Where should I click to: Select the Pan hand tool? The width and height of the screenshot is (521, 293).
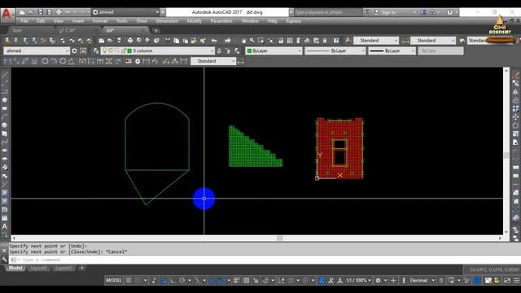click(243, 41)
